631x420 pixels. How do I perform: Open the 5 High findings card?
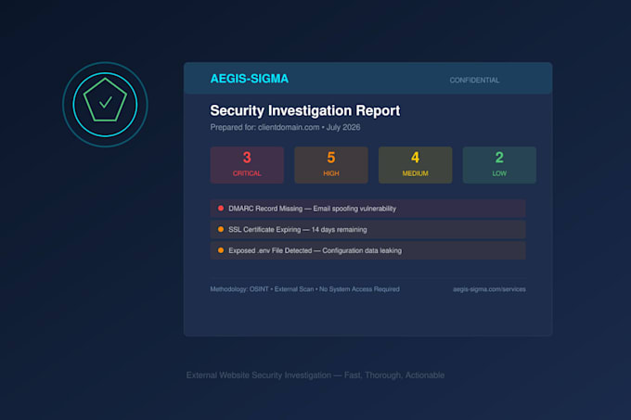[x=331, y=165]
